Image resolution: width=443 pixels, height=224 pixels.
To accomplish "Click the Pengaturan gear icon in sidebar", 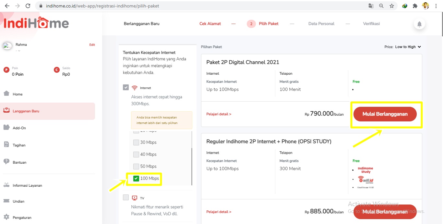I will 6,217.
